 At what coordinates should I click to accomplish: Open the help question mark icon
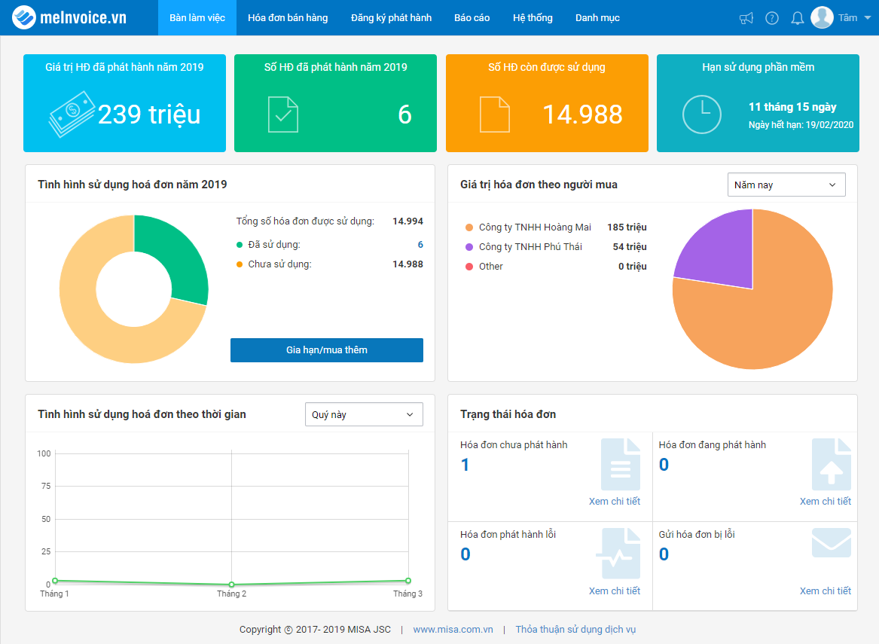click(772, 18)
